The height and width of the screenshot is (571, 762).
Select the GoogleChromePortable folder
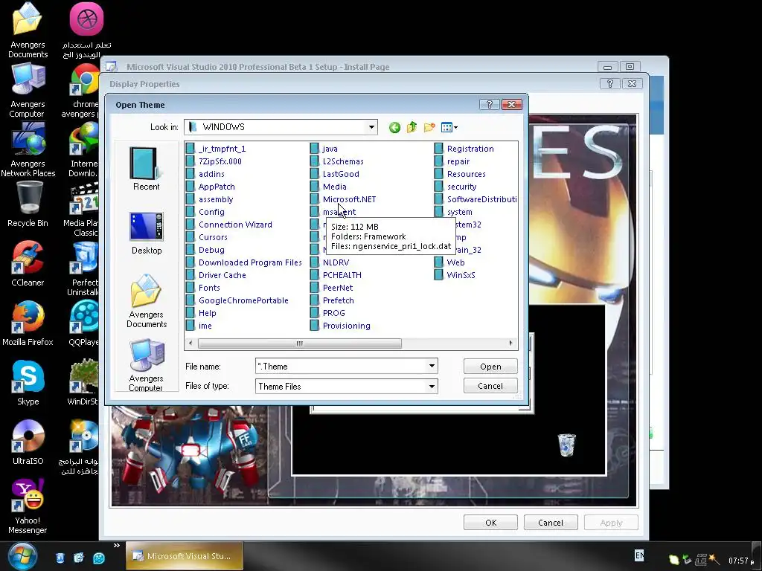(237, 300)
